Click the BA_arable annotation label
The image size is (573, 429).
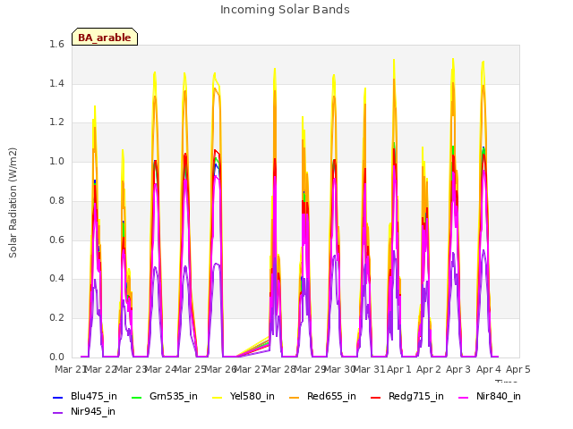click(105, 38)
